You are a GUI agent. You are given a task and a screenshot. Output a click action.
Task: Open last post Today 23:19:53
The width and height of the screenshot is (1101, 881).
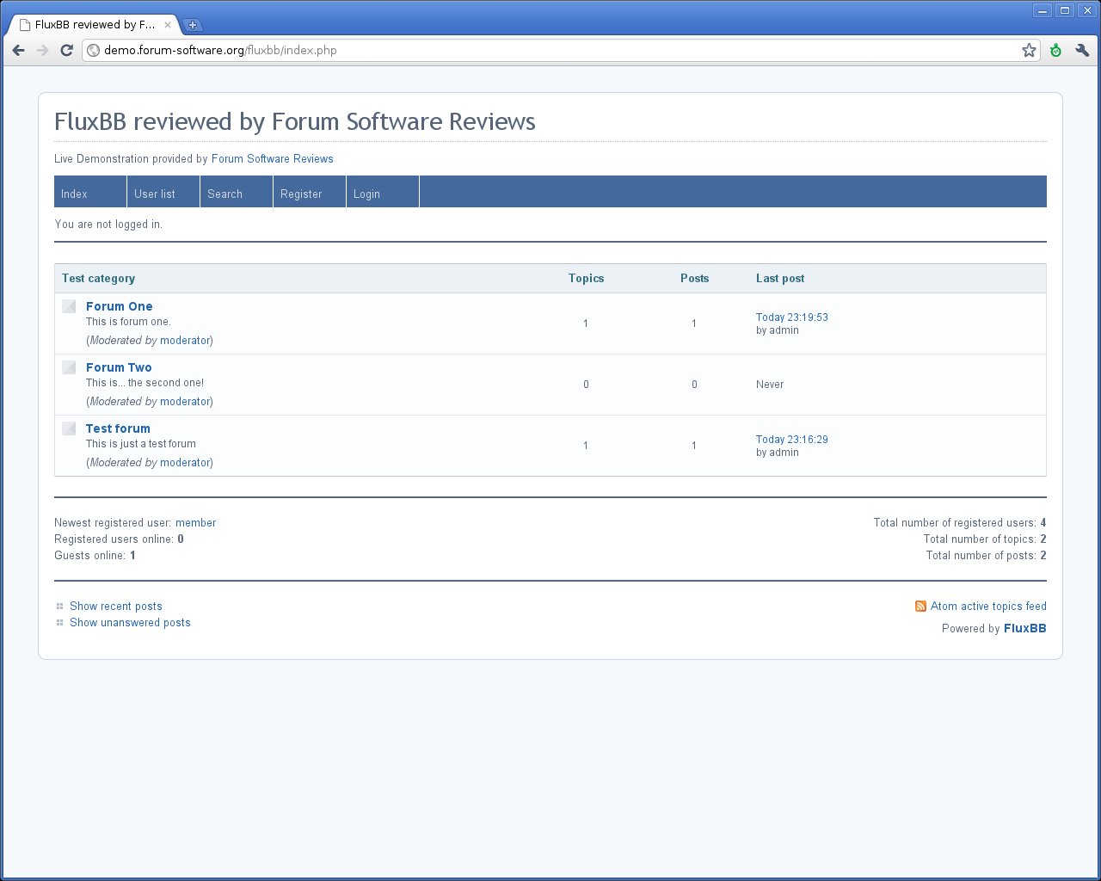click(x=791, y=317)
